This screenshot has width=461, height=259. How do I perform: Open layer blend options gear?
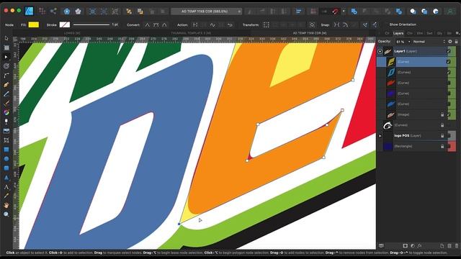click(450, 42)
